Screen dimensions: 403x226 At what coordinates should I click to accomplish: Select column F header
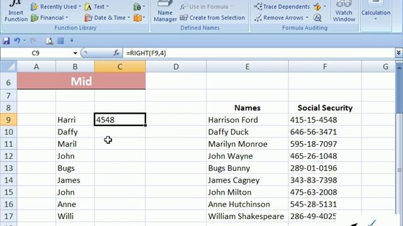[x=325, y=67]
